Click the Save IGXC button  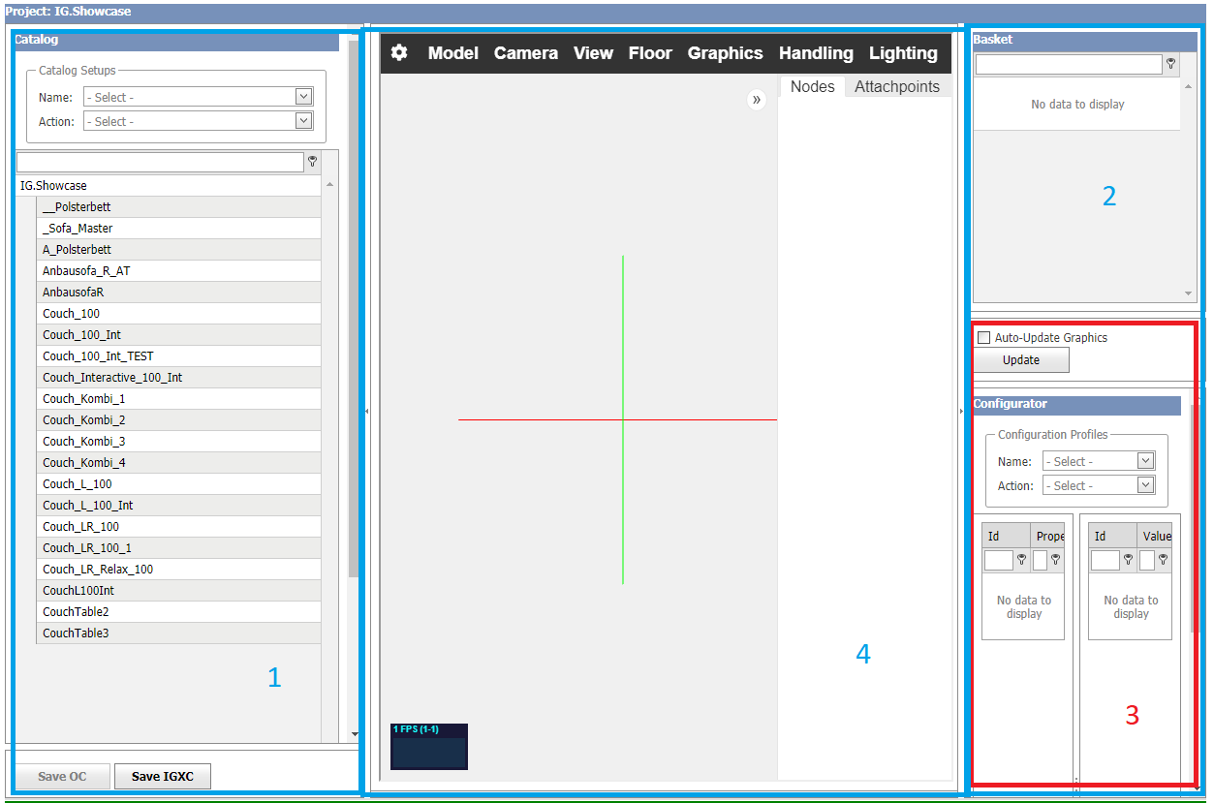(x=163, y=776)
